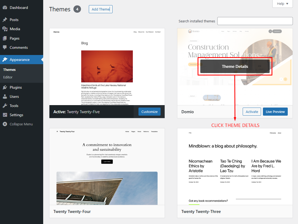Click the Pages icon in sidebar

(5, 38)
